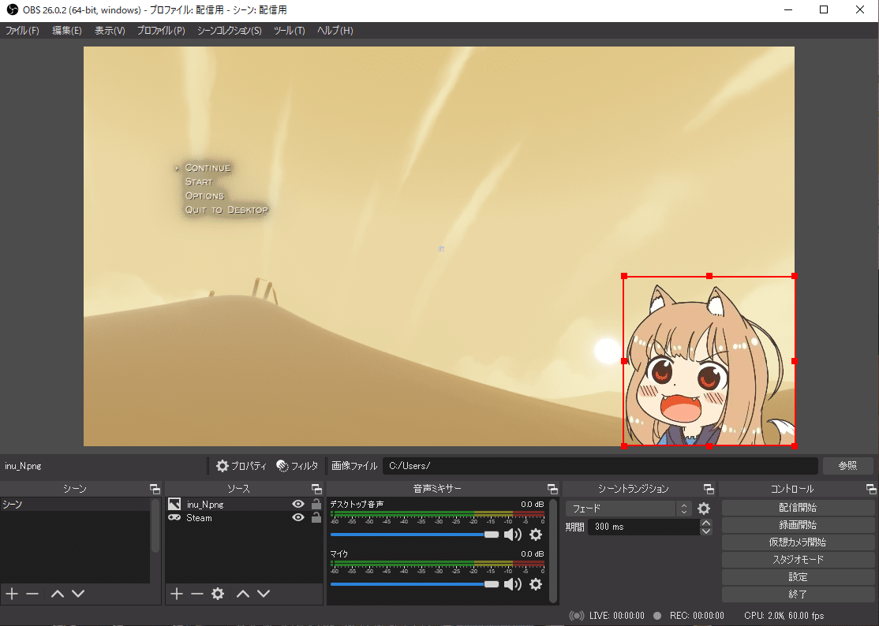Viewport: 879px width, 626px height.
Task: Open the シーンコレクション(S) menu
Action: 230,31
